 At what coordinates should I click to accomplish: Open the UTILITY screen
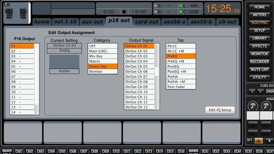pyautogui.click(x=259, y=77)
